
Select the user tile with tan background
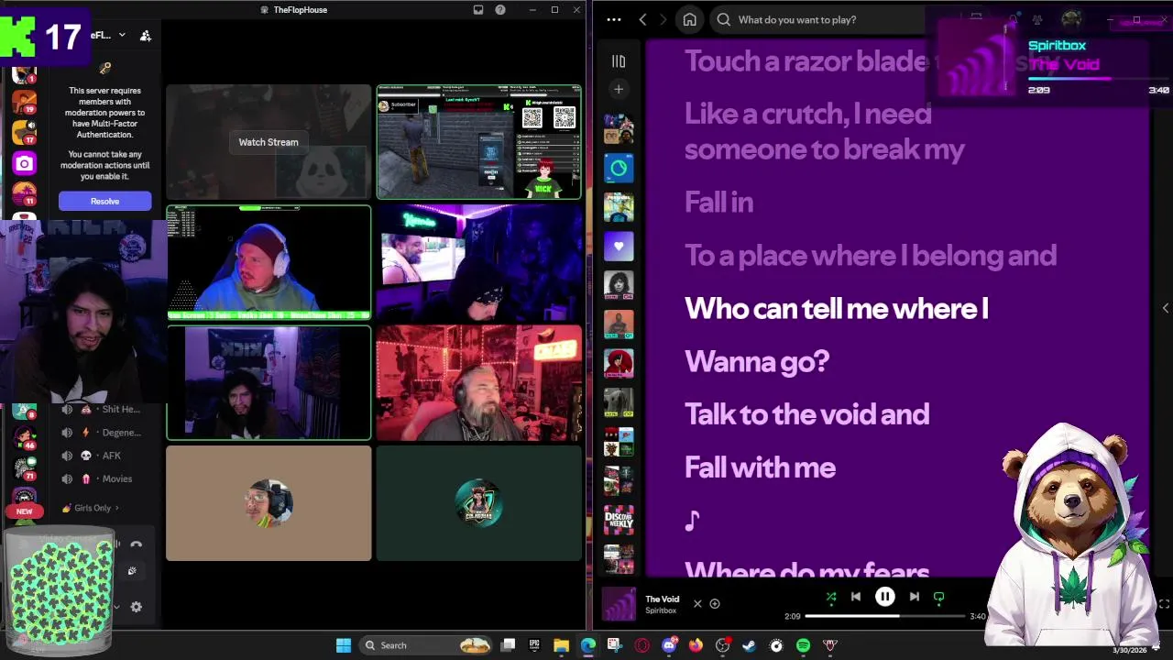point(269,502)
